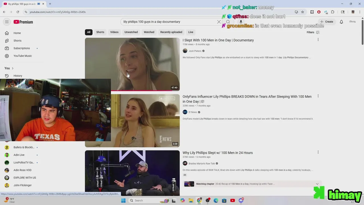Viewport: 364px width, 205px height.
Task: Select the All filter chip
Action: [89, 32]
